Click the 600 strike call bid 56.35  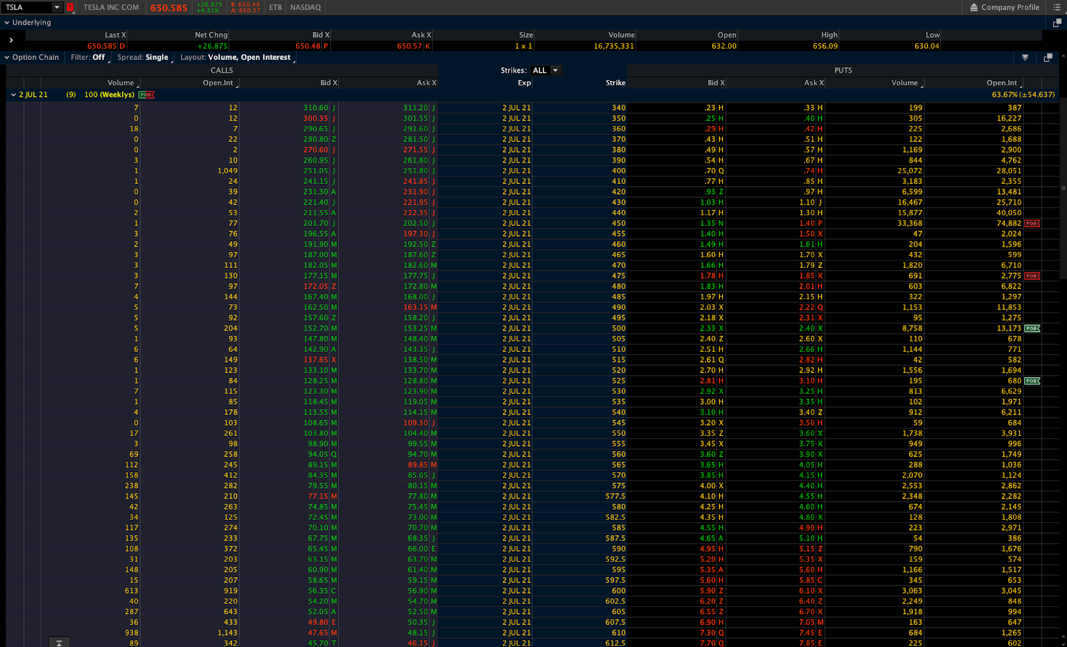318,591
